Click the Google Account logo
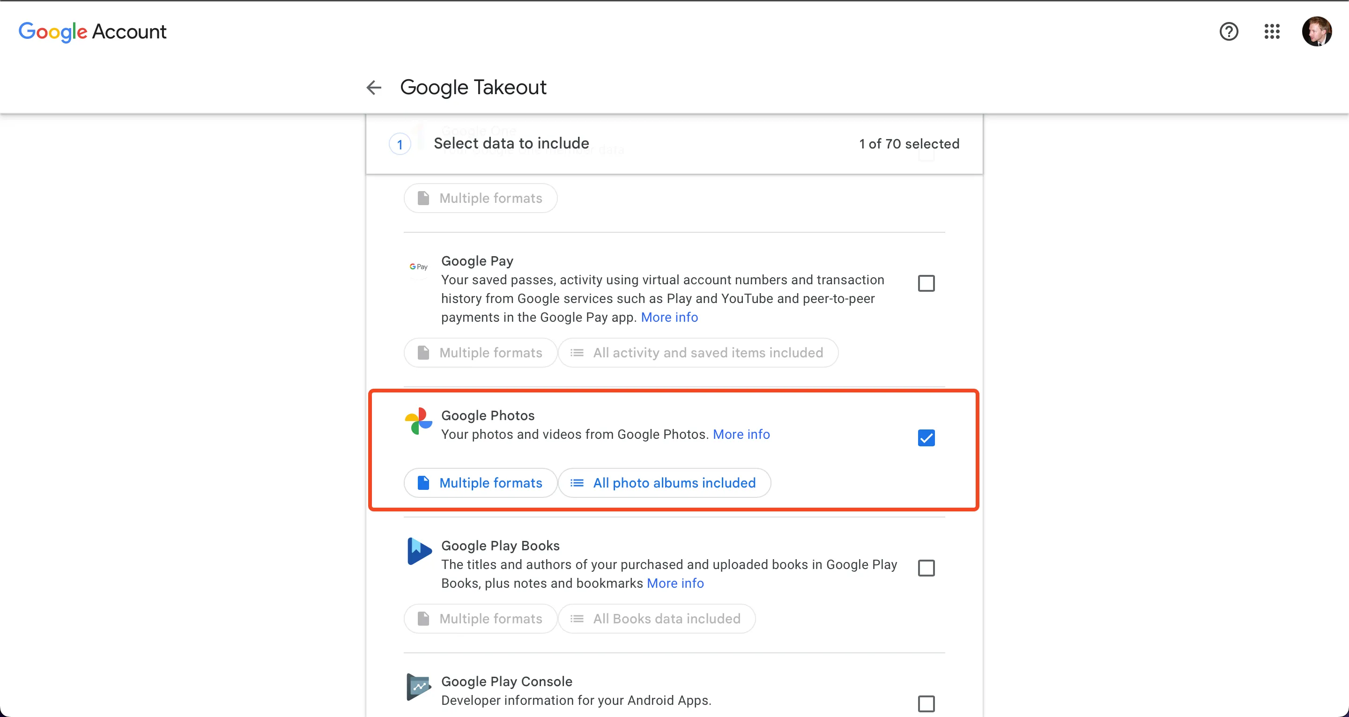Screen dimensions: 1349x717 click(x=92, y=31)
